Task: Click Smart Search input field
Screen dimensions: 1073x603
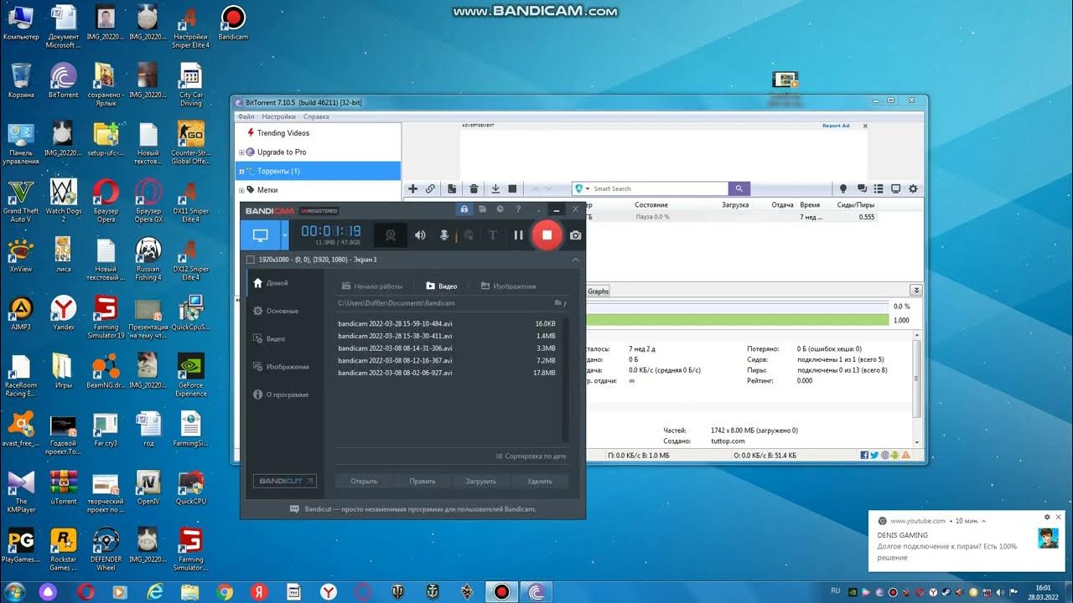Action: (658, 189)
